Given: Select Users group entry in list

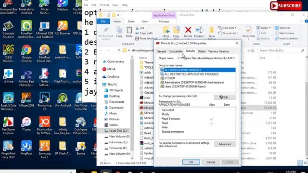Looking at the screenshot, I should click(183, 86).
